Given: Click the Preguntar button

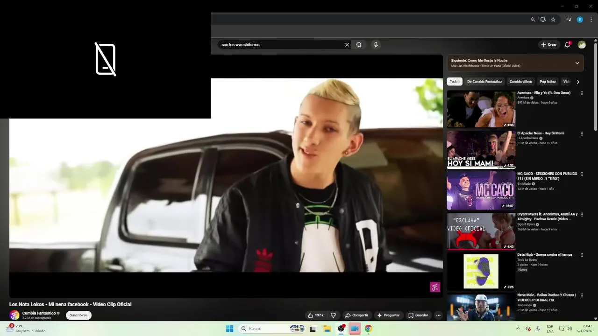Looking at the screenshot, I should [388, 315].
